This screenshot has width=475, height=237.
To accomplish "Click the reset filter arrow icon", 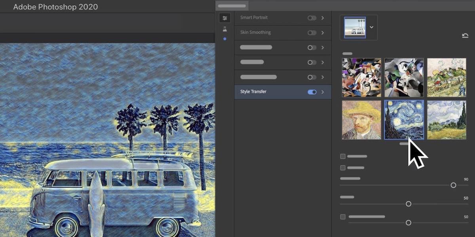I will click(465, 36).
